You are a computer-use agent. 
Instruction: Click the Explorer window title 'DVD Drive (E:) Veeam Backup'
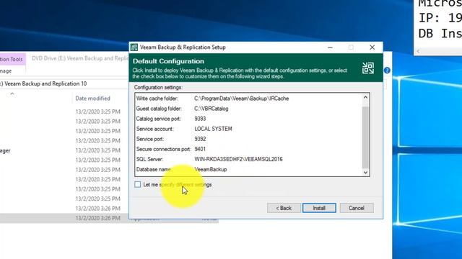coord(80,58)
